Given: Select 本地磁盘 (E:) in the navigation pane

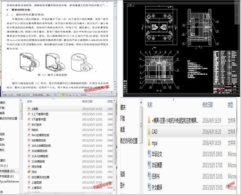Looking at the screenshot, I should click(x=7, y=176).
